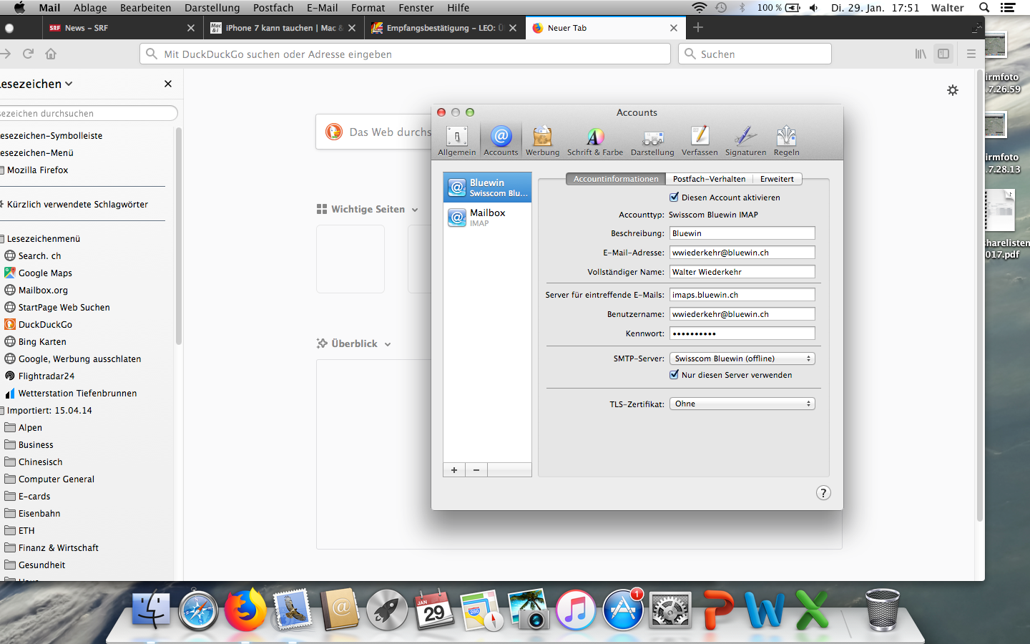Viewport: 1030px width, 644px height.
Task: Toggle 'Diesen Account aktivieren' checkbox
Action: tap(674, 197)
